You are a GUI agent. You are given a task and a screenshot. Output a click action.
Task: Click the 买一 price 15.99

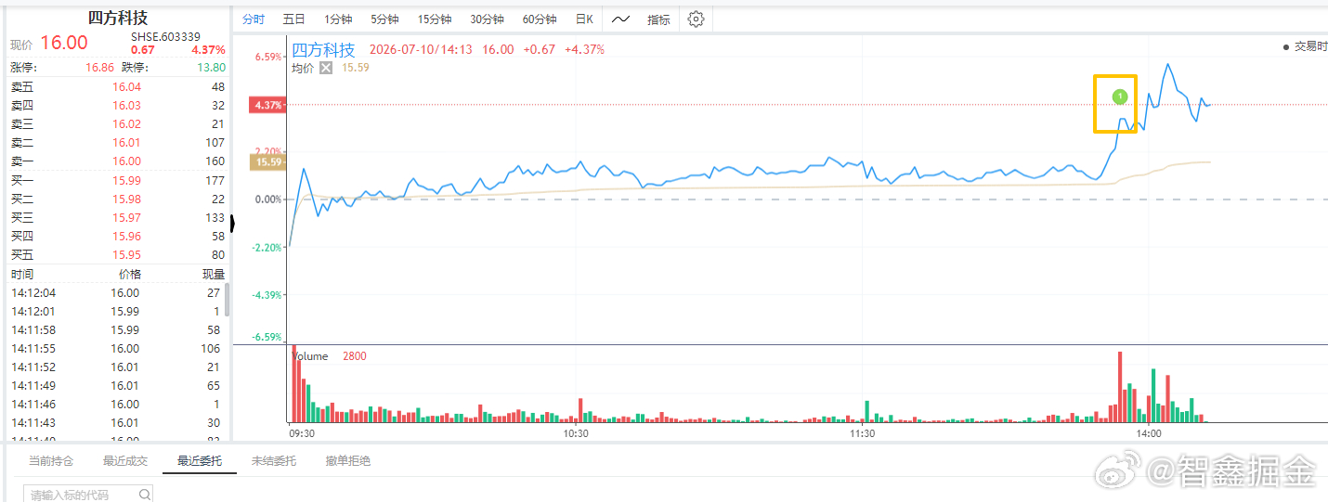[126, 181]
